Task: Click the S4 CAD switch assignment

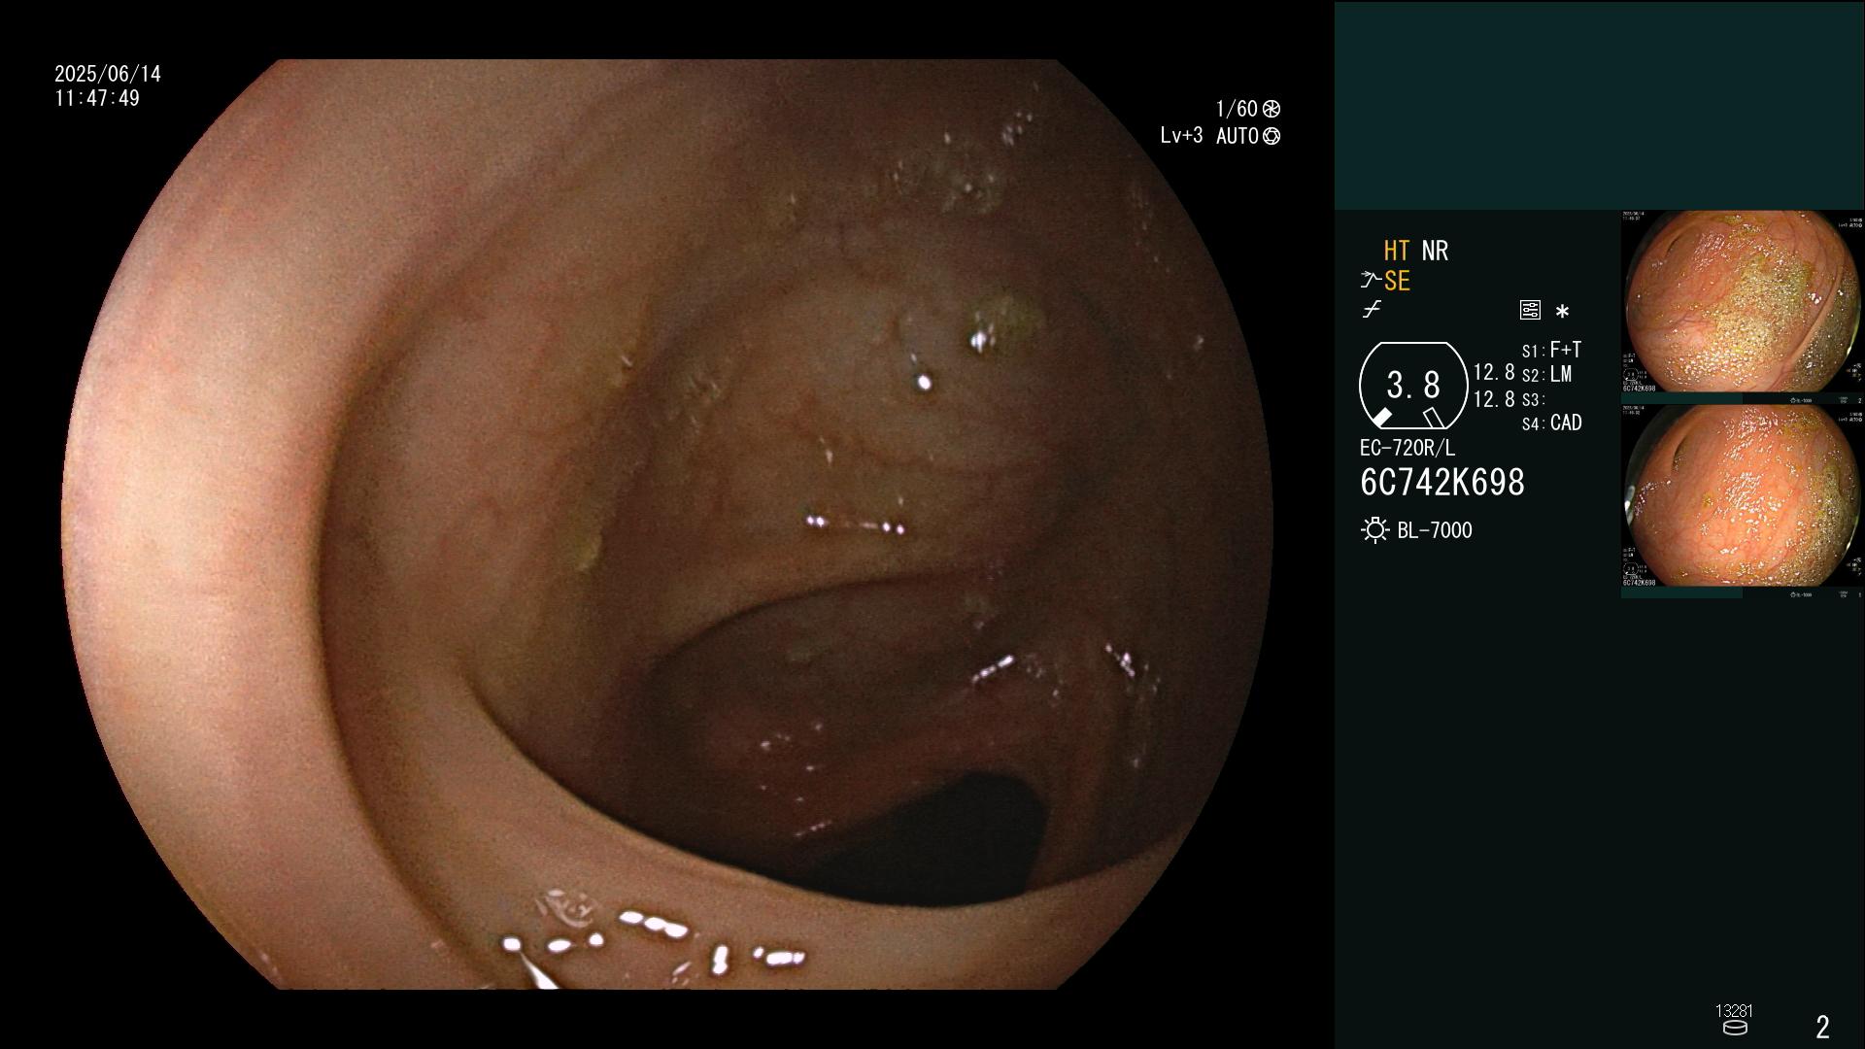Action: coord(1552,423)
